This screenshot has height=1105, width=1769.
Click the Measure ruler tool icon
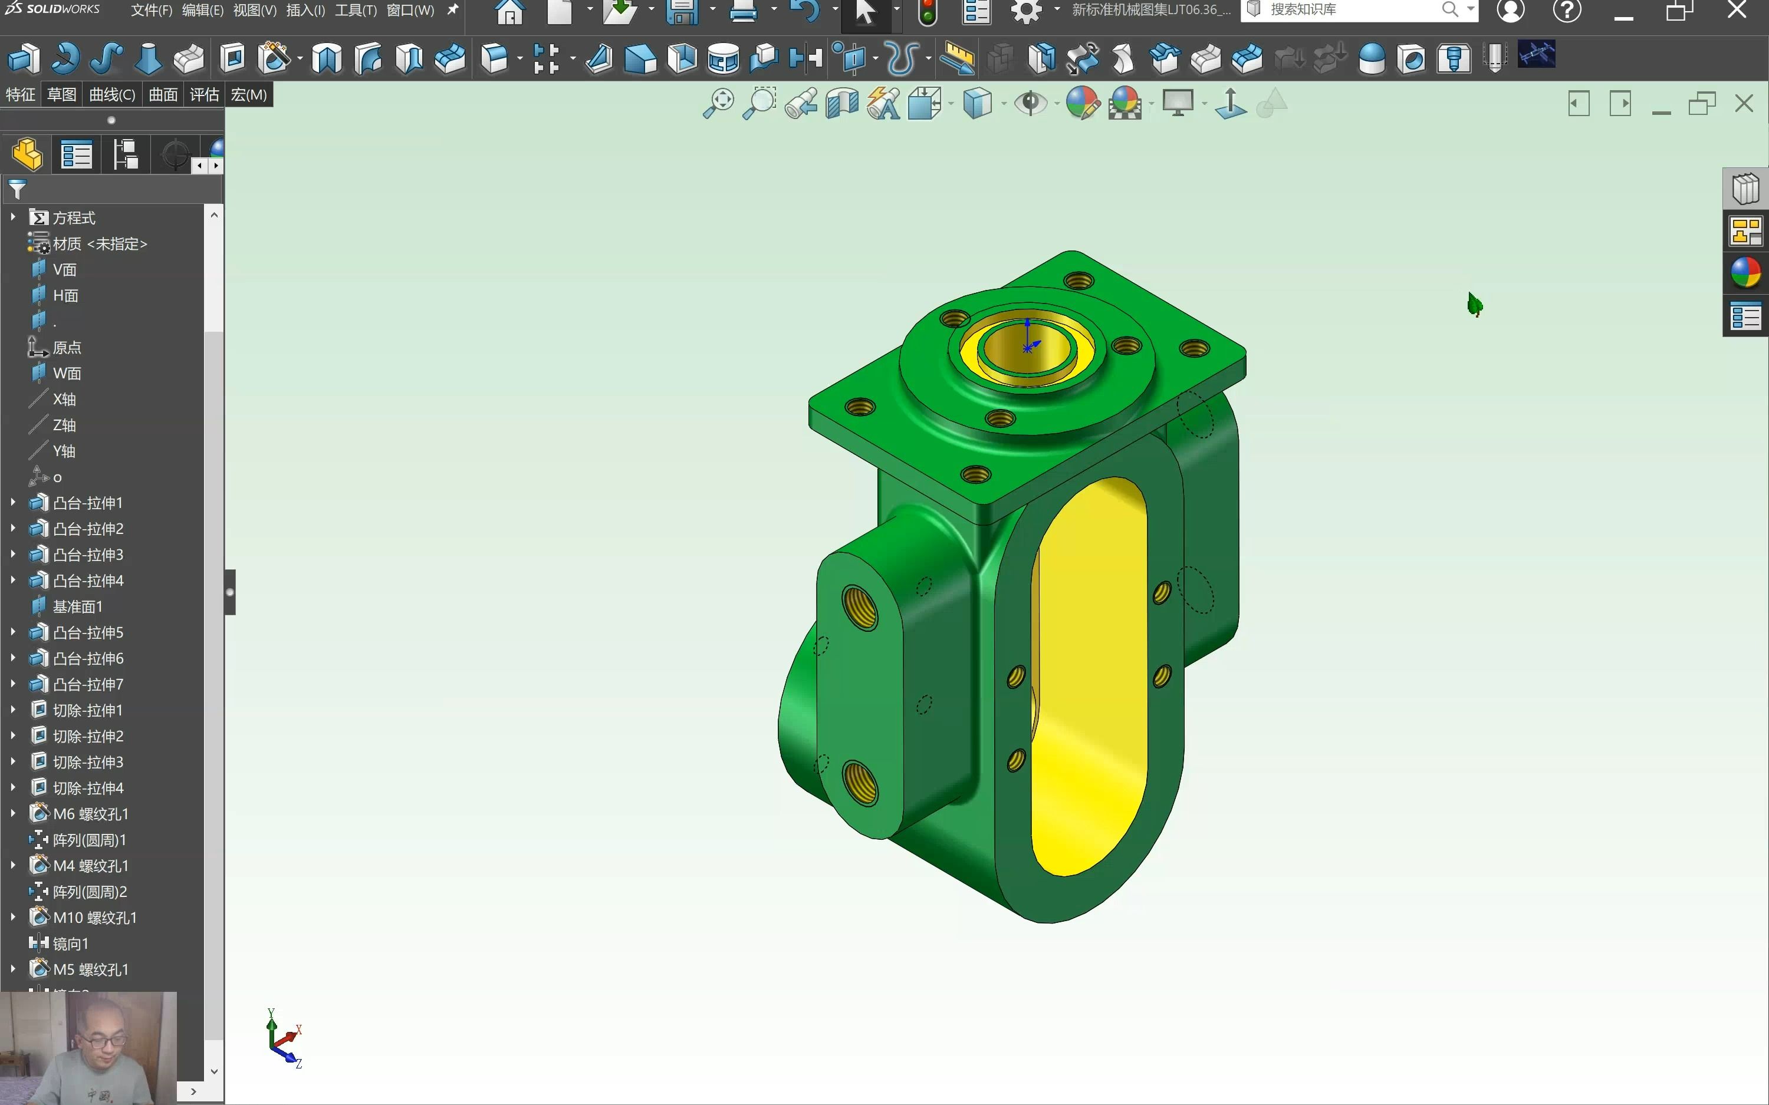point(957,58)
